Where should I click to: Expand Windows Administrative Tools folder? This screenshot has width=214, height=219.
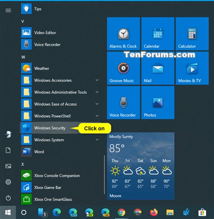tap(60, 92)
